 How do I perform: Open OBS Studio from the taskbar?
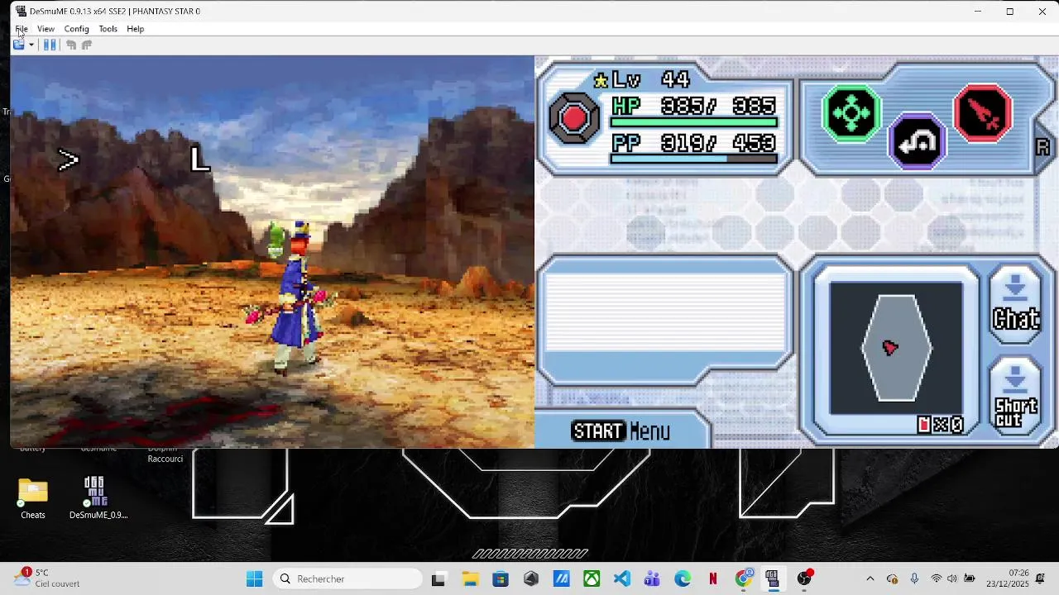pyautogui.click(x=804, y=579)
